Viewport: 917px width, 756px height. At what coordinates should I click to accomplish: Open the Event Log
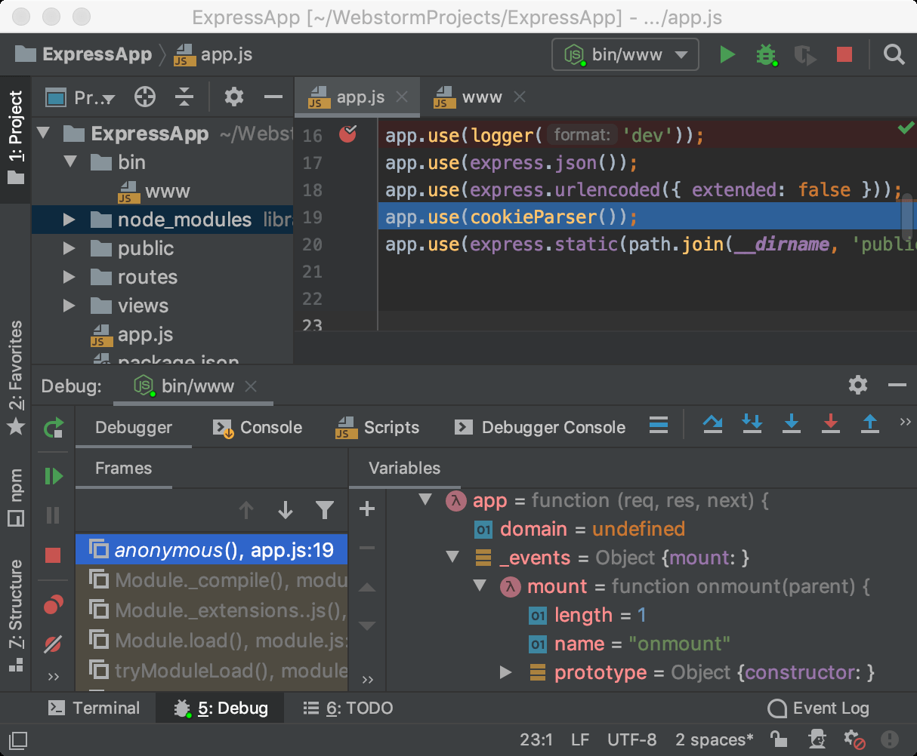[819, 708]
